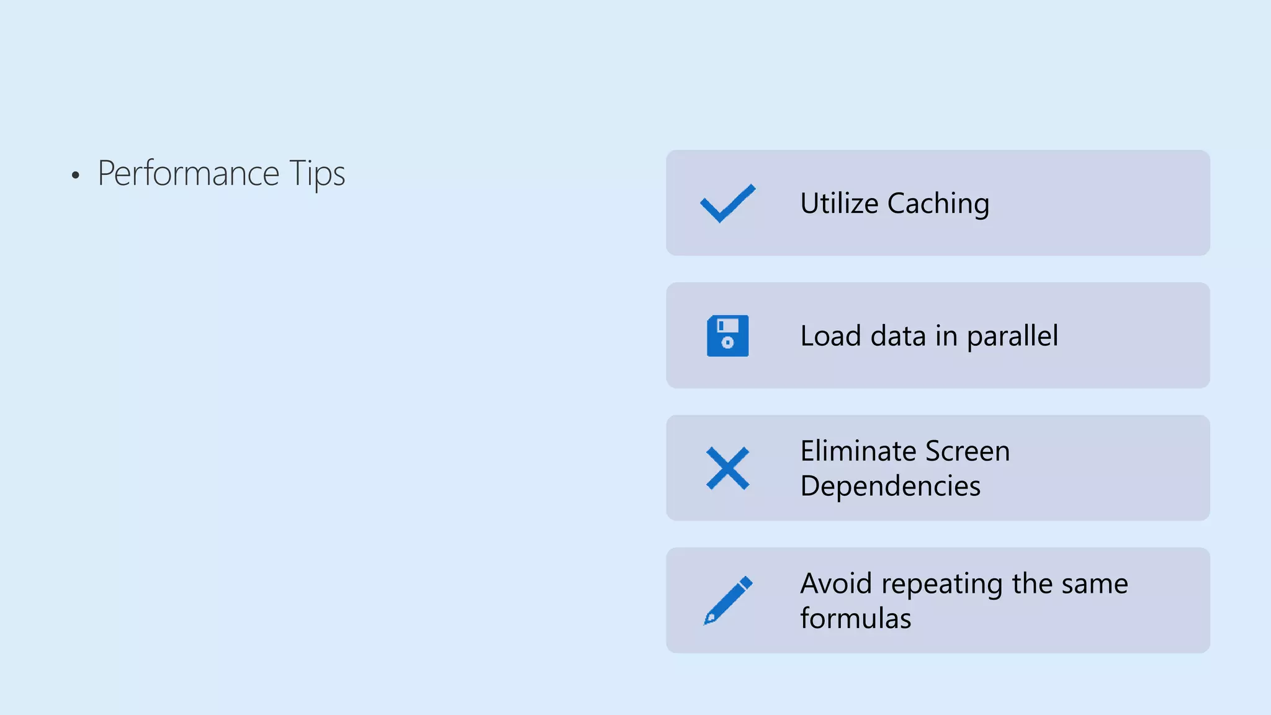The height and width of the screenshot is (715, 1271).
Task: Select the Avoid repeating formulas card
Action: tap(938, 600)
